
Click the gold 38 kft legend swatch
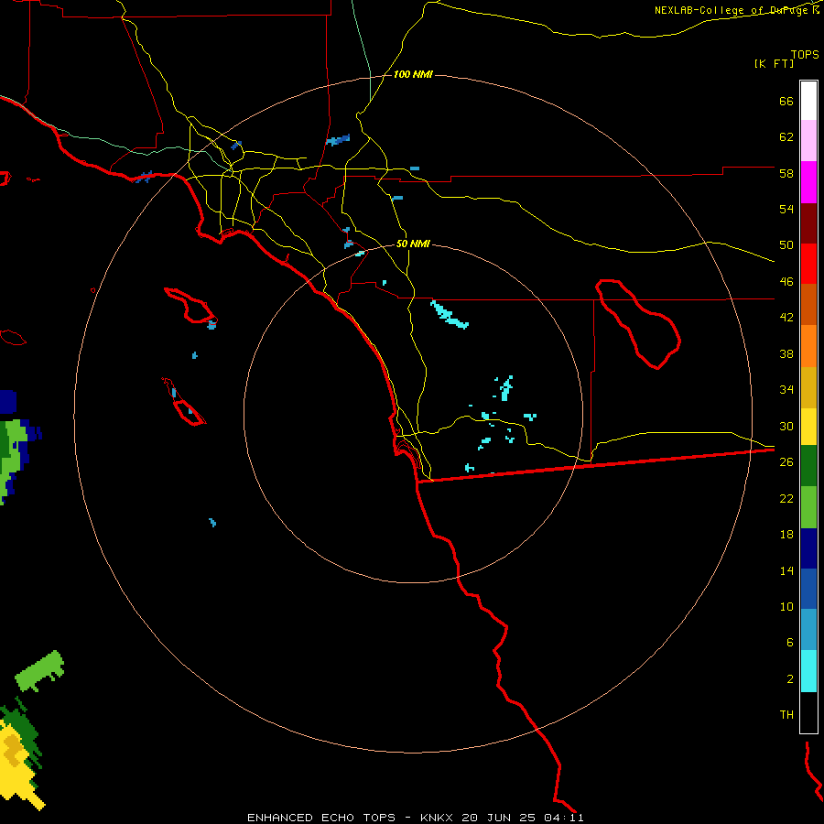point(808,388)
